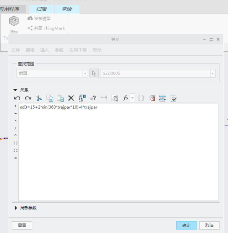The image size is (228, 233).
Task: Click 共享 ThingMark in the ribbon
Action: (46, 28)
